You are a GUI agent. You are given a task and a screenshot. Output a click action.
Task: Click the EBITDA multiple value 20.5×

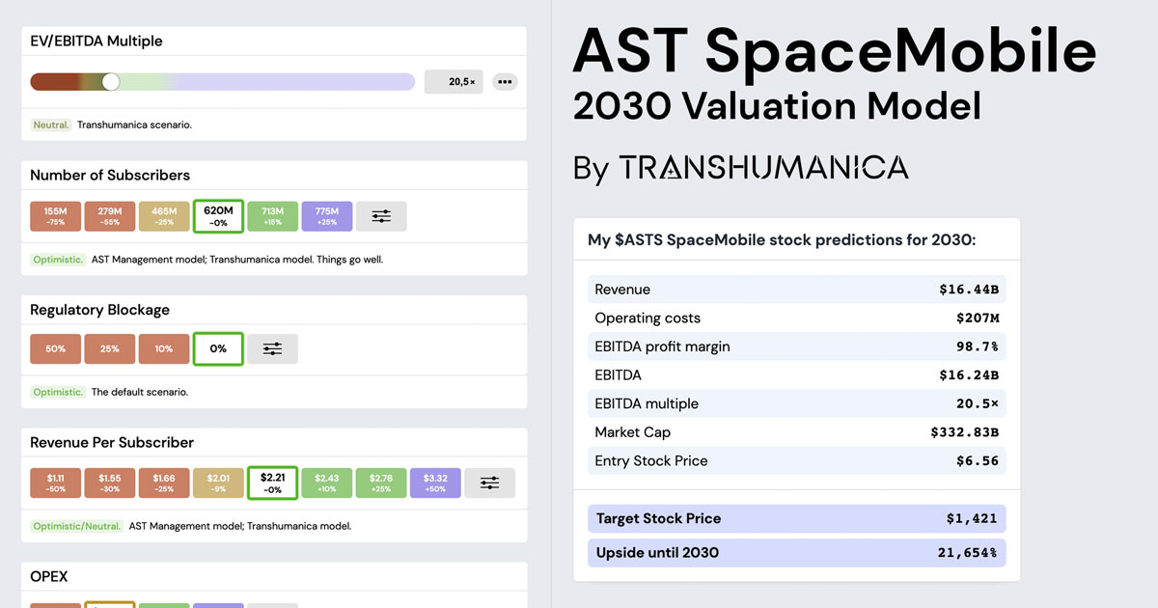point(978,403)
